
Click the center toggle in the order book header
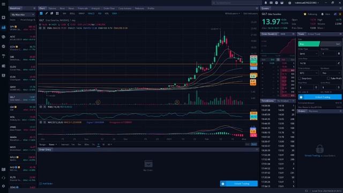pyautogui.click(x=278, y=60)
